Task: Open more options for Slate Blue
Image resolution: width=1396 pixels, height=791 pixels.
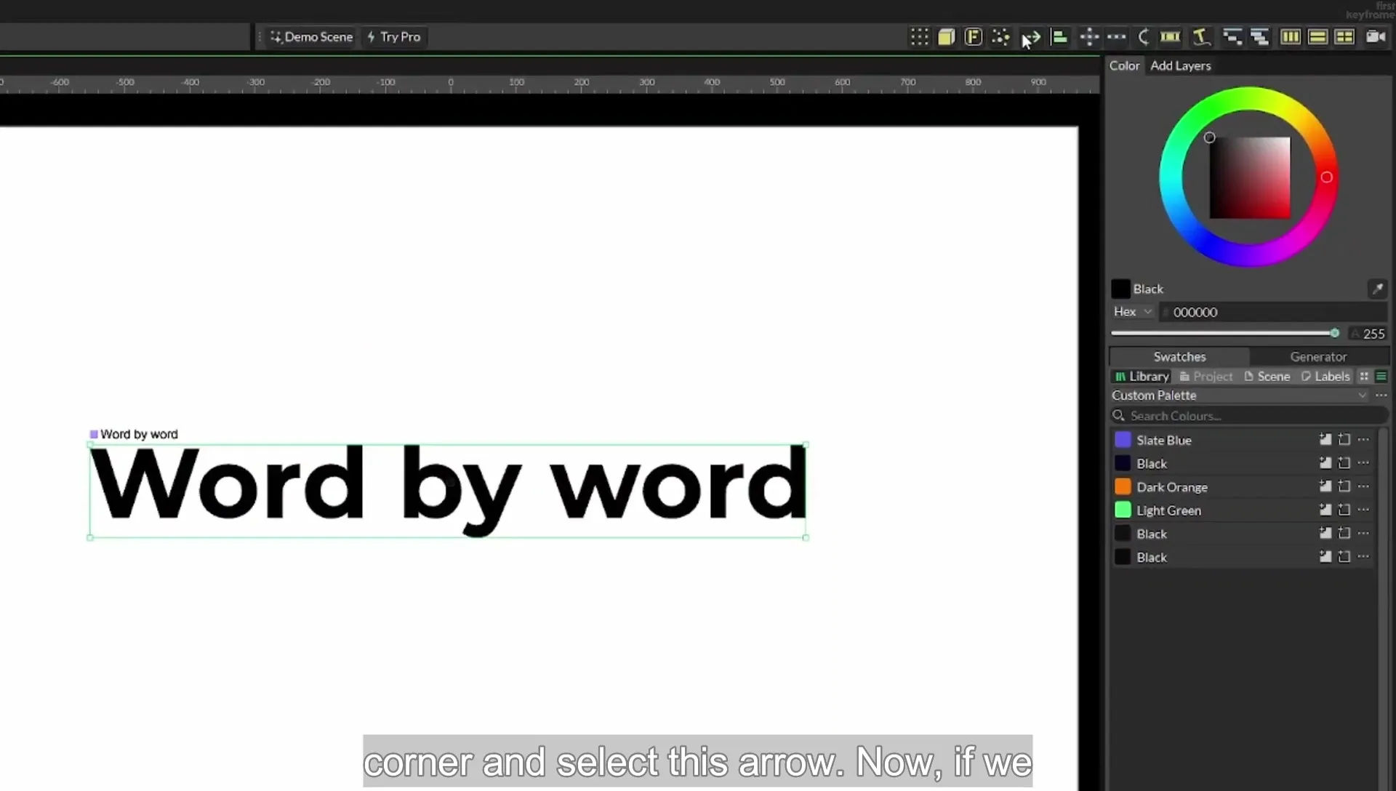Action: tap(1363, 440)
